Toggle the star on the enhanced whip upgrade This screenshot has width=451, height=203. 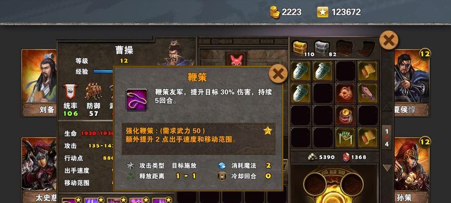coord(267,130)
